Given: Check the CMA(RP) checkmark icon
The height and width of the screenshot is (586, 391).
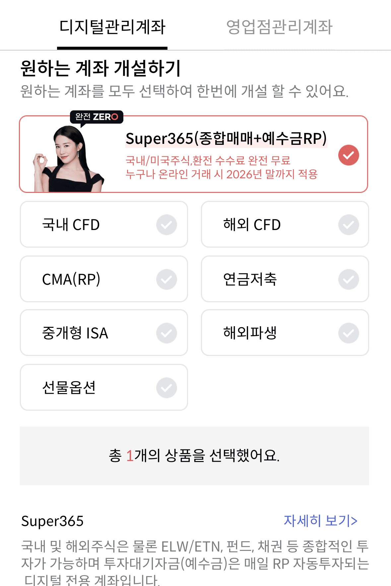Looking at the screenshot, I should click(x=166, y=279).
